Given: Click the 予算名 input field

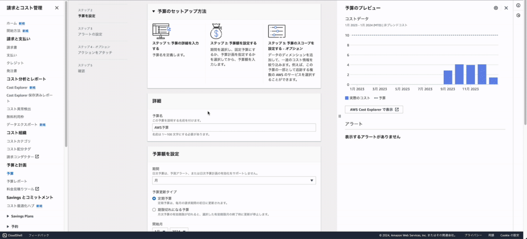Looking at the screenshot, I should (234, 127).
